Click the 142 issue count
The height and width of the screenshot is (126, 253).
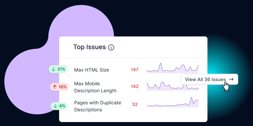pos(135,87)
